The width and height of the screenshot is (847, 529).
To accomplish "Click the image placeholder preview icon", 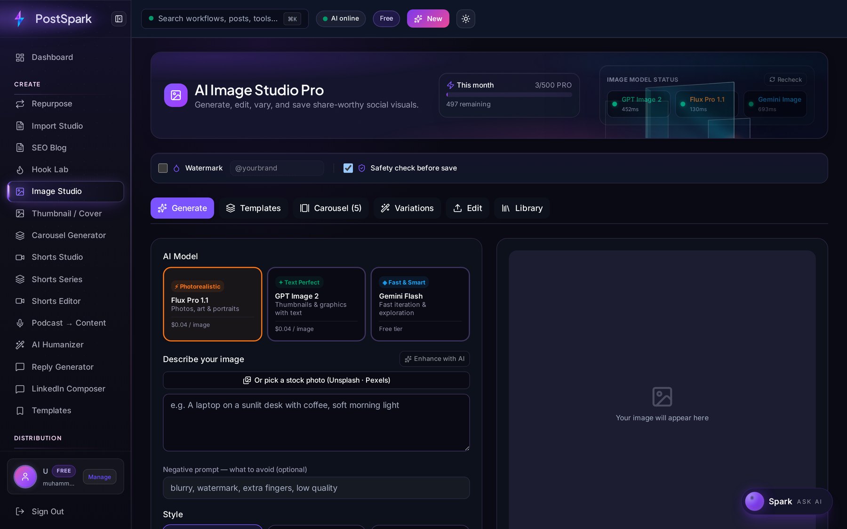I will pos(662,397).
